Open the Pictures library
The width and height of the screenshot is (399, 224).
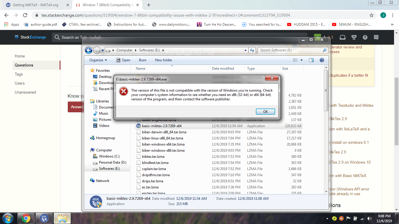[105, 120]
